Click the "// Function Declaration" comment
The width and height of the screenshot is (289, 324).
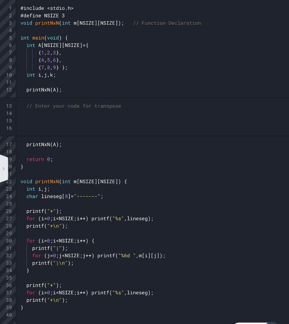coord(167,23)
